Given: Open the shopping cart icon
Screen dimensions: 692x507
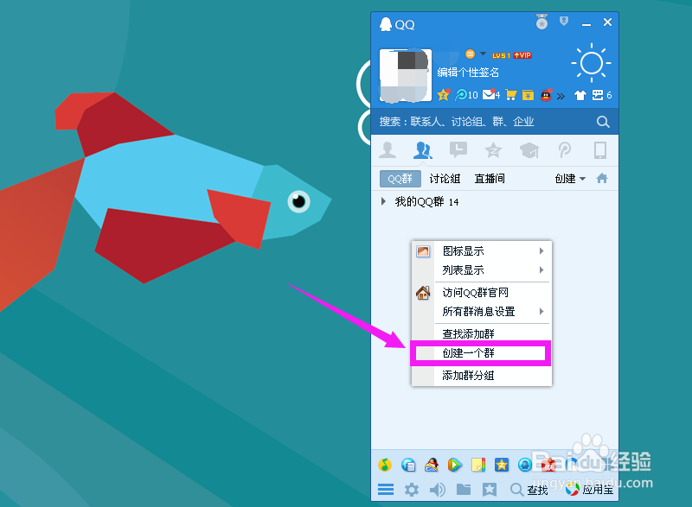Looking at the screenshot, I should point(511,95).
